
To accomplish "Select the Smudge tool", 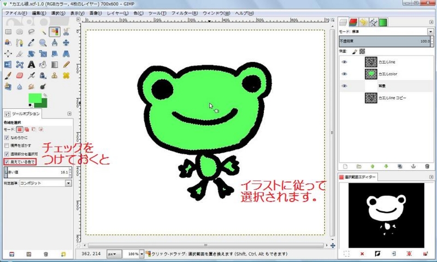I will click(x=31, y=86).
